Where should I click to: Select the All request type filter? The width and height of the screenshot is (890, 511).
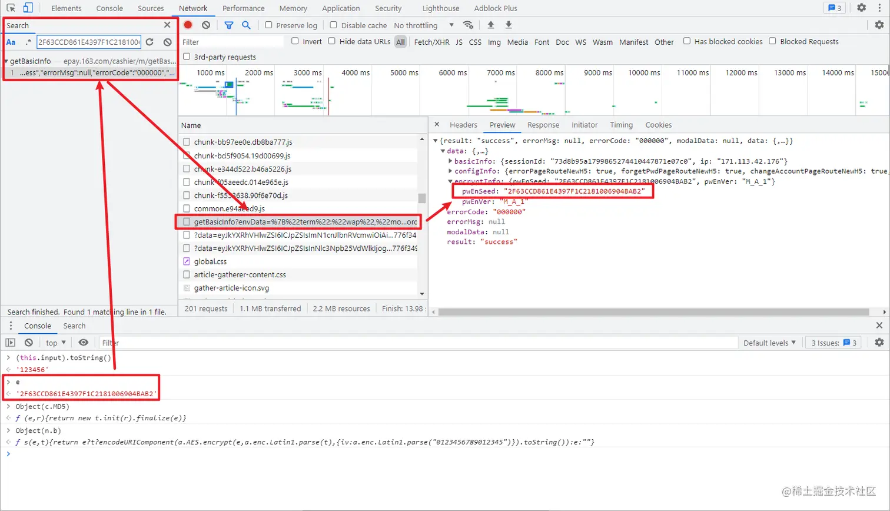tap(400, 42)
